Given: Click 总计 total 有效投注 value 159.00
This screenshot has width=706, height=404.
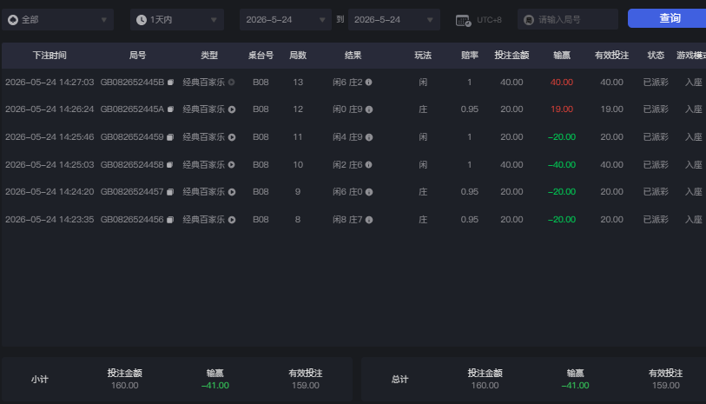Looking at the screenshot, I should (x=665, y=386).
